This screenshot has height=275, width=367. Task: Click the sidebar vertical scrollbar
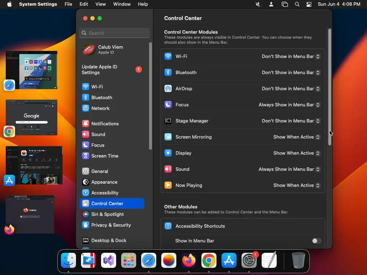tap(151, 96)
